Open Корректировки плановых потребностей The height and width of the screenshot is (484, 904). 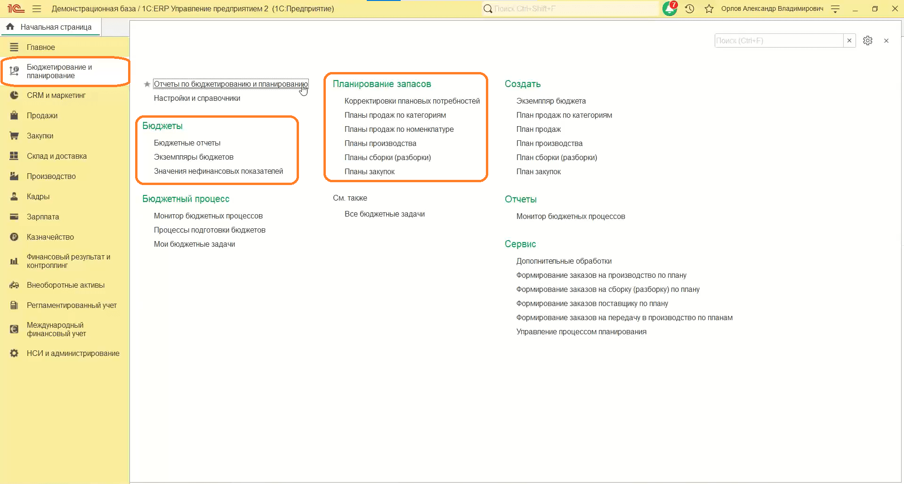tap(412, 101)
